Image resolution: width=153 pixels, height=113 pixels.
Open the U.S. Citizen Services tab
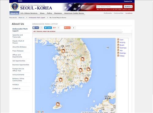[x=29, y=13]
